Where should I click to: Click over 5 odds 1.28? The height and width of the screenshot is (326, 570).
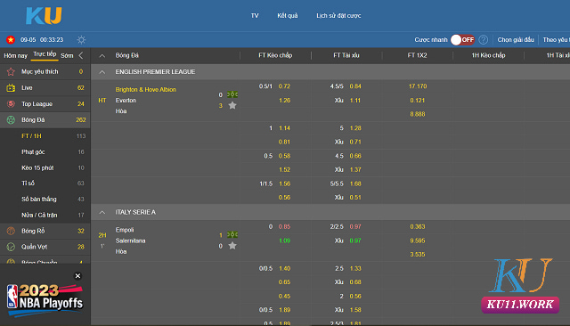(x=355, y=128)
